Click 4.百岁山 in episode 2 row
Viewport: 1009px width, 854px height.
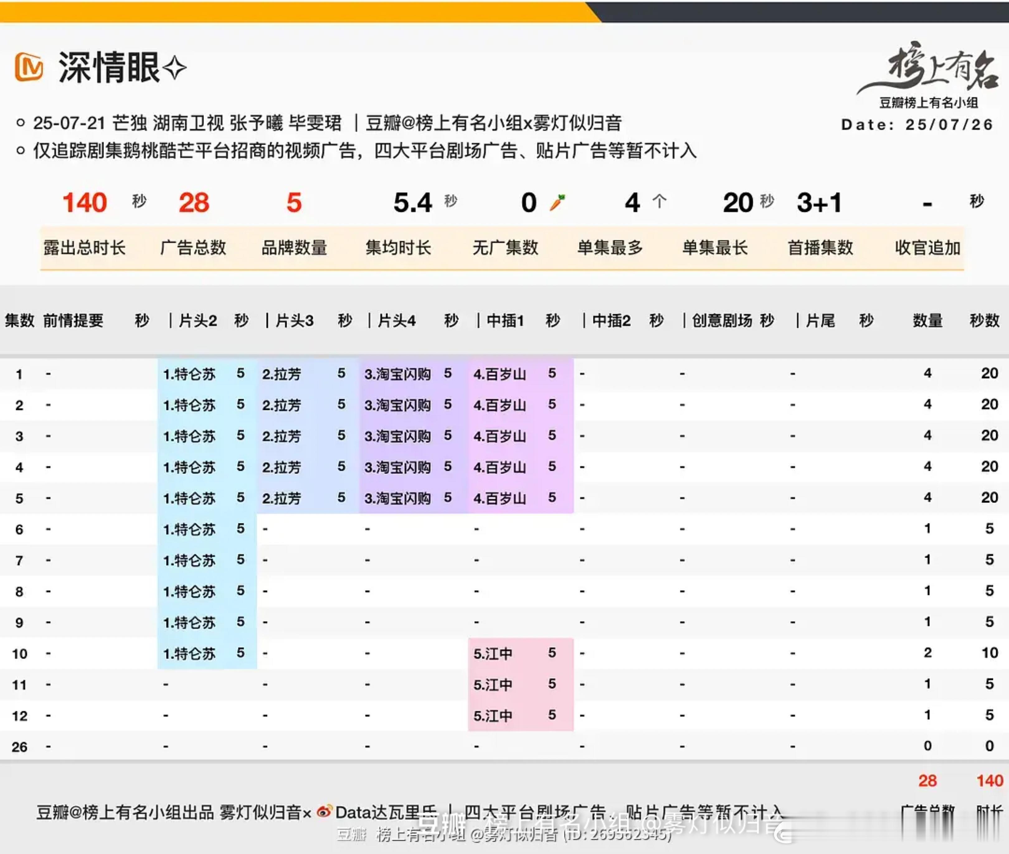500,405
